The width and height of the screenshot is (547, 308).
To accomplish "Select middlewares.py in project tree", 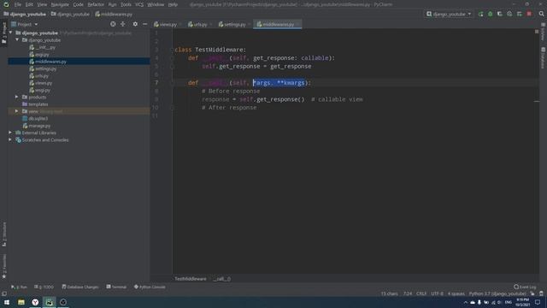I will pyautogui.click(x=48, y=62).
